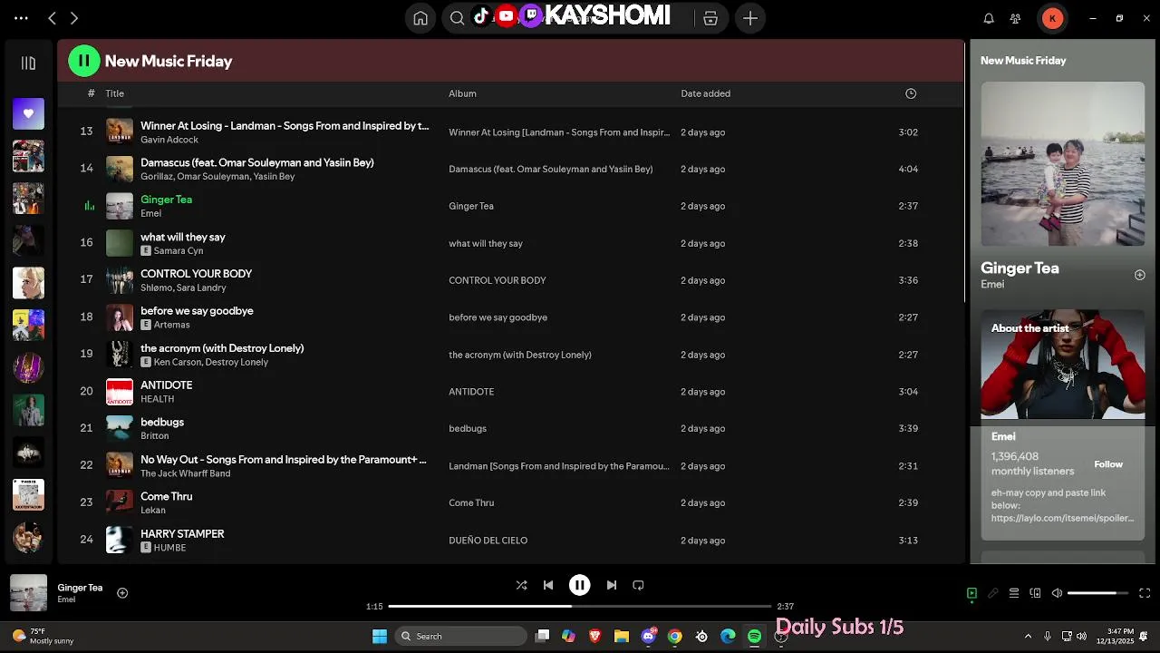Click the ANTIDOTE album cover thumbnail
Viewport: 1160px width, 653px height.
tap(120, 392)
